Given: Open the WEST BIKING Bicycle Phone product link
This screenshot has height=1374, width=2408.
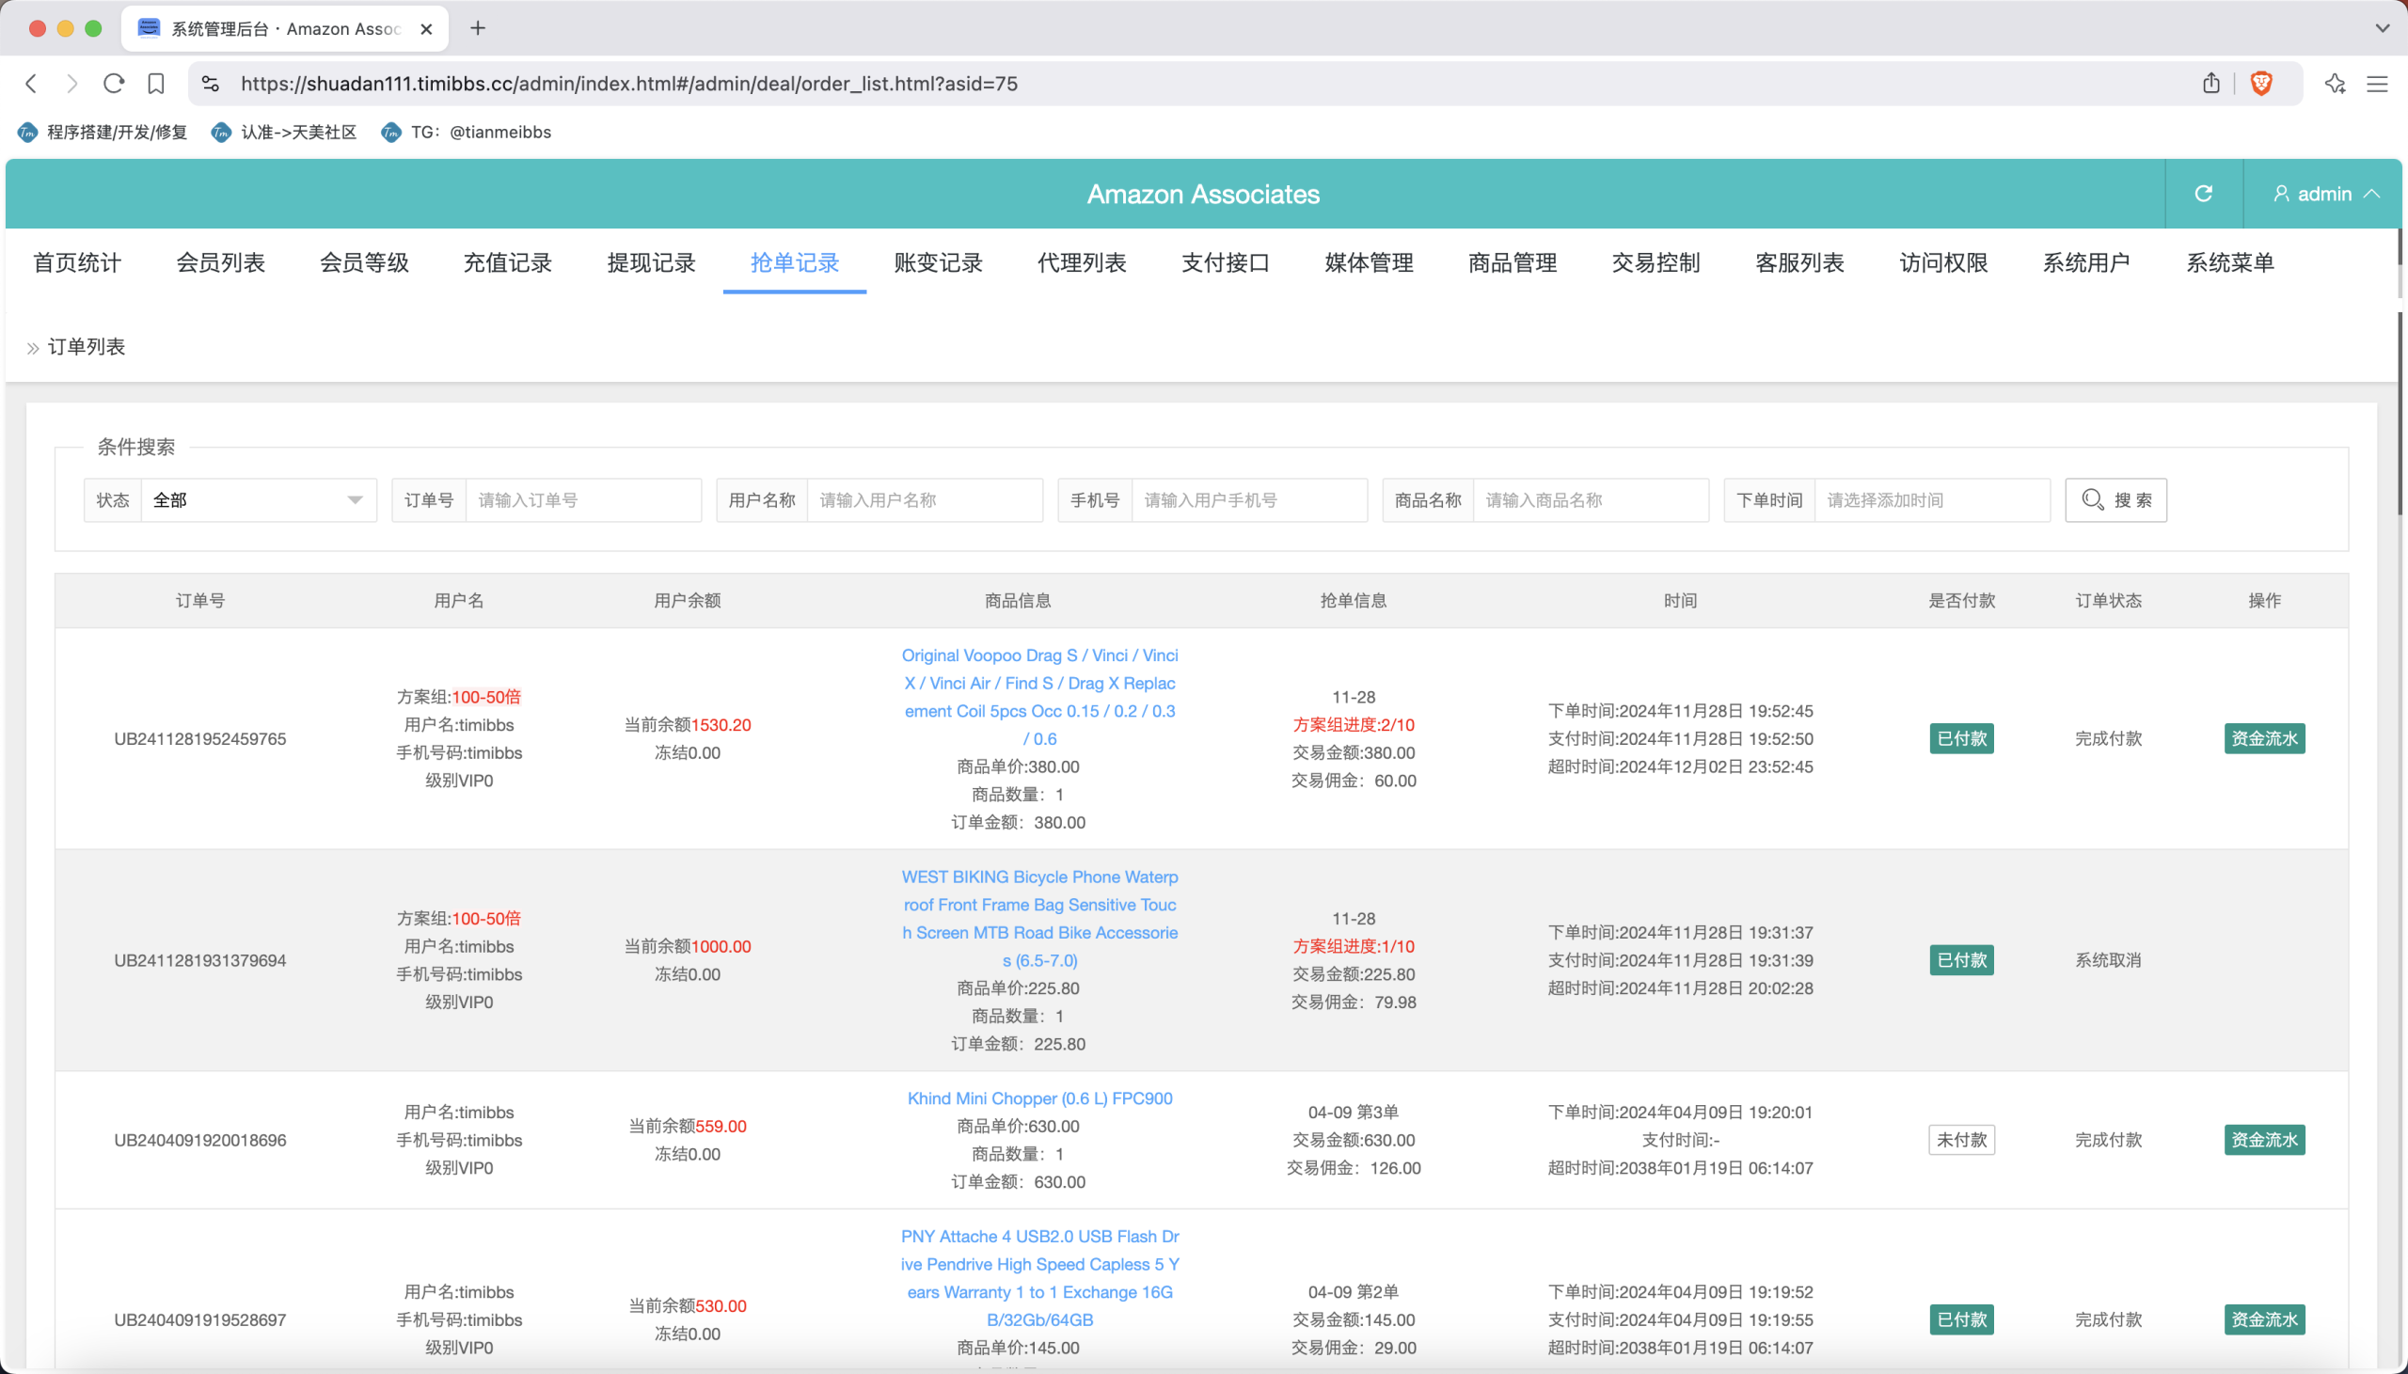Looking at the screenshot, I should [1039, 918].
